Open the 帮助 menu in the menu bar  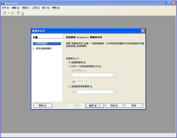pos(56,8)
